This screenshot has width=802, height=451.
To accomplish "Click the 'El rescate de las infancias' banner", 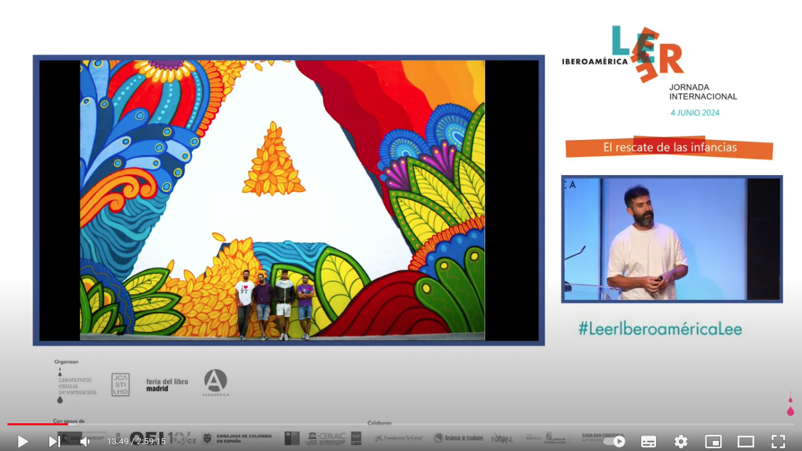I will [669, 147].
